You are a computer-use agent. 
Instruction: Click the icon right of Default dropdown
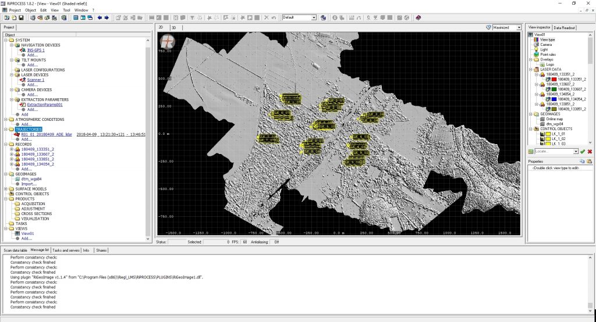[323, 18]
